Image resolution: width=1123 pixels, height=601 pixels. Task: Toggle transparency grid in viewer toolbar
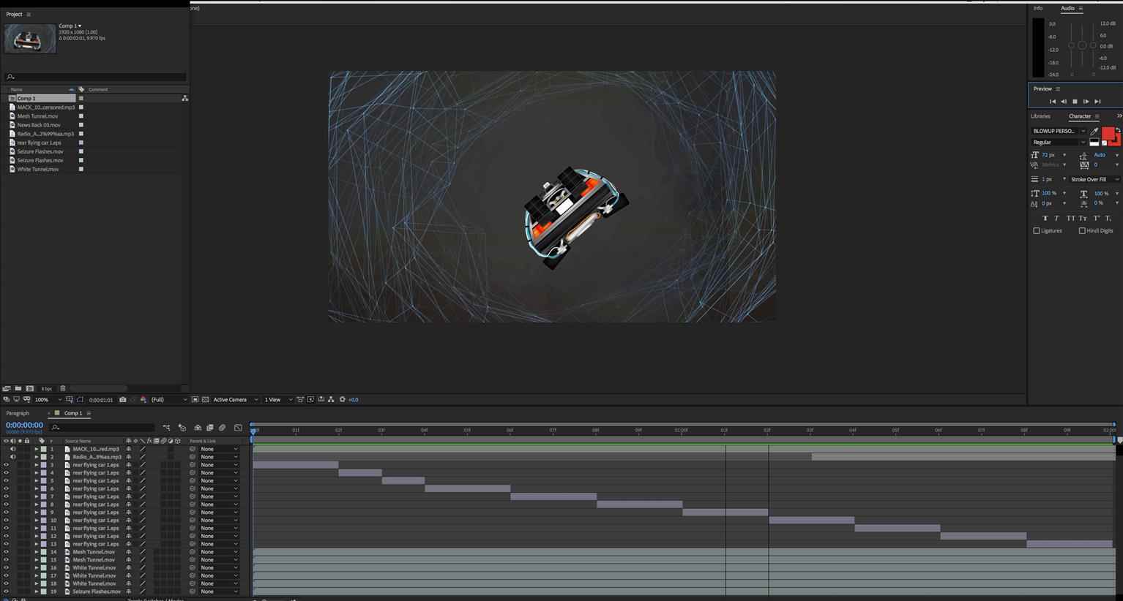pos(206,400)
